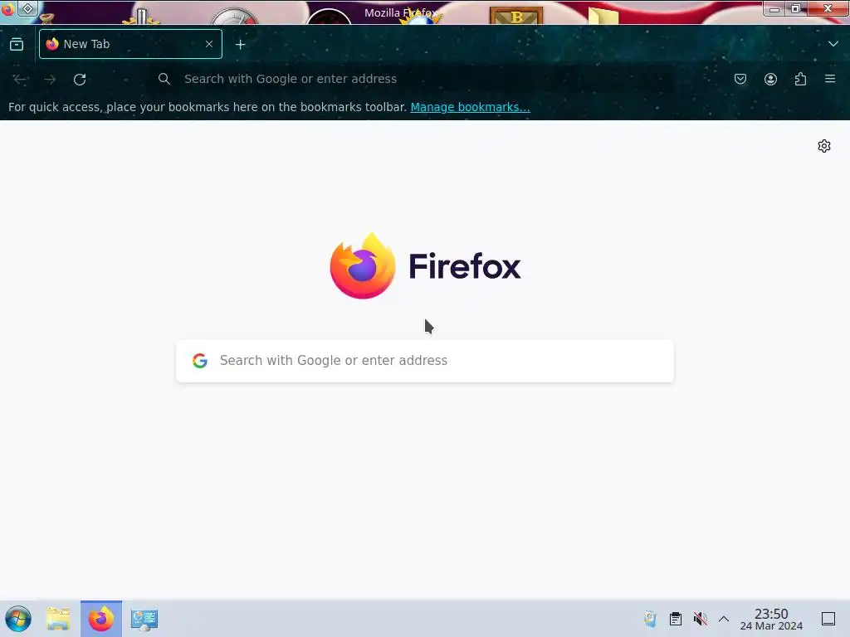
Task: Go back one page
Action: pos(21,79)
